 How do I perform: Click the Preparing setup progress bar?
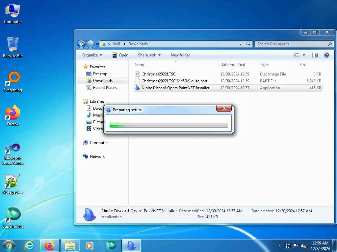pyautogui.click(x=169, y=125)
